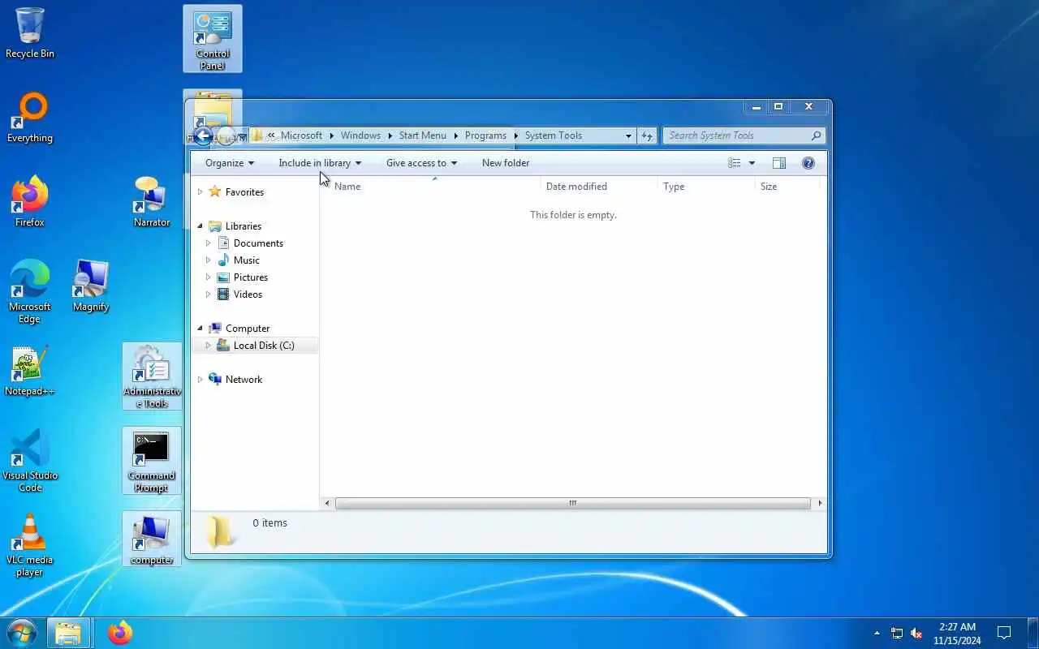Show the preview pane
Screen dimensions: 1039x649
pyautogui.click(x=779, y=163)
